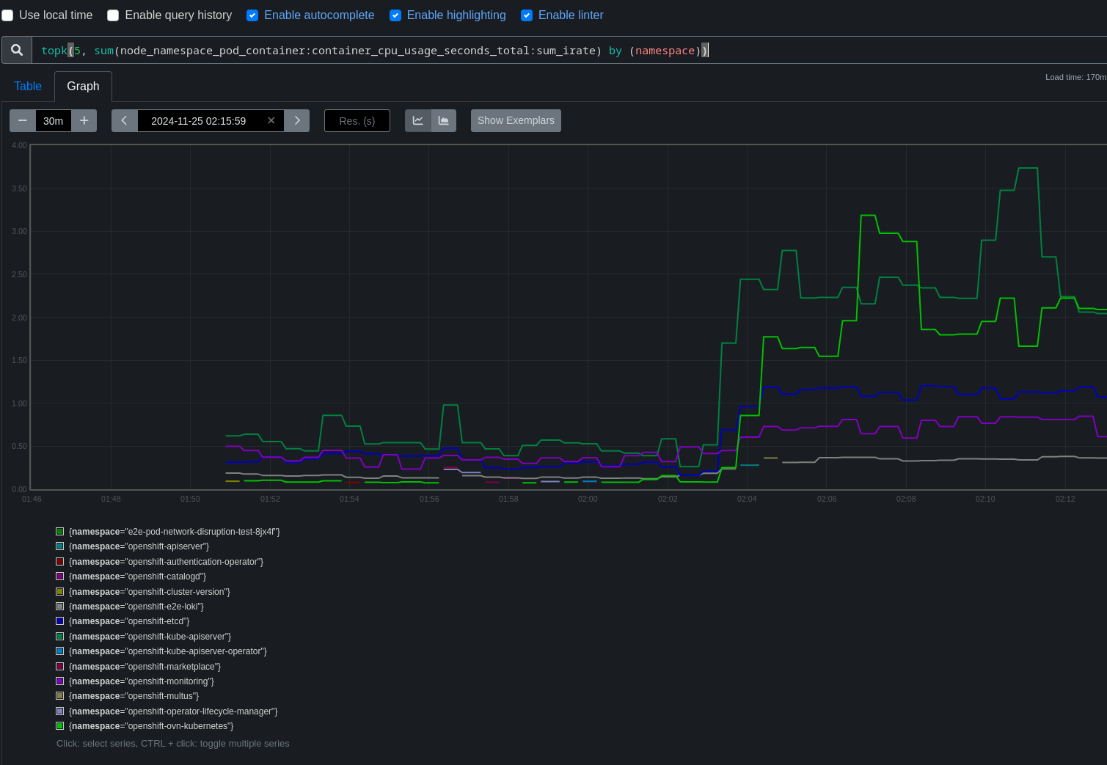Go to previous end time with left chevron
Screen dimensions: 1107x765
click(x=125, y=121)
